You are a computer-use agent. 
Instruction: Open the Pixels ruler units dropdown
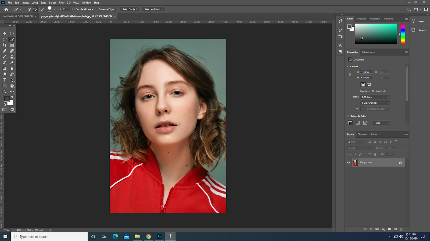point(381,123)
